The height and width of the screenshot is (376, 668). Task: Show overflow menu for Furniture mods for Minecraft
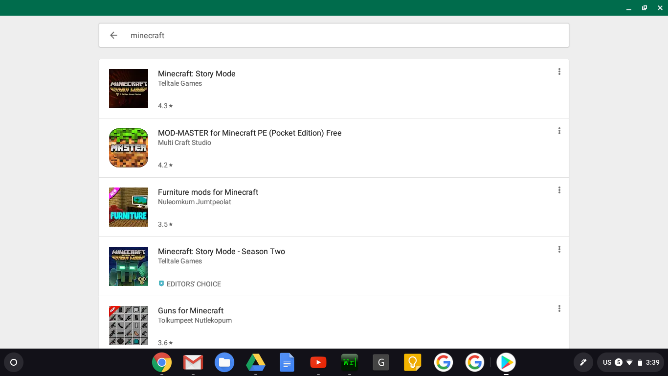[559, 190]
